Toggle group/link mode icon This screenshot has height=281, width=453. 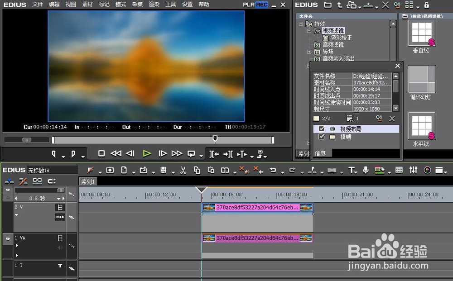(37, 181)
